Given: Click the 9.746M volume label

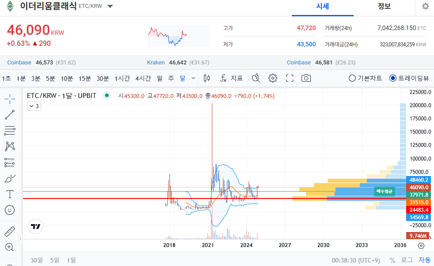Looking at the screenshot, I should pyautogui.click(x=418, y=236).
